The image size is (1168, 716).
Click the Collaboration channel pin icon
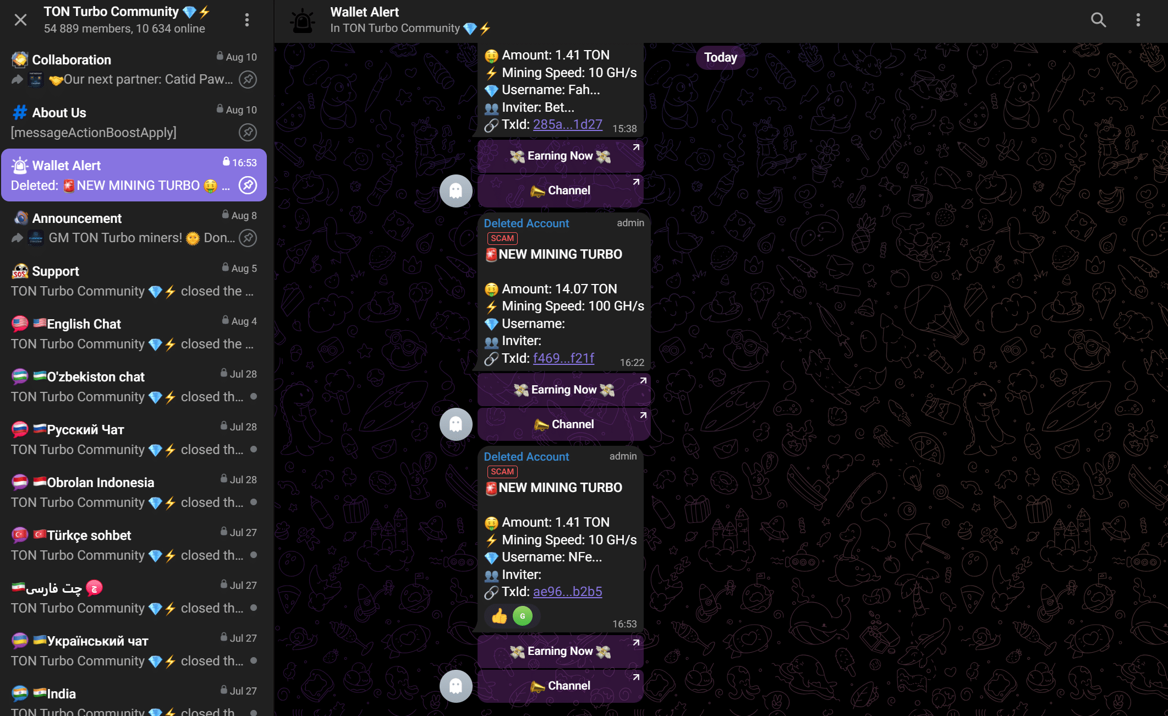pyautogui.click(x=247, y=79)
